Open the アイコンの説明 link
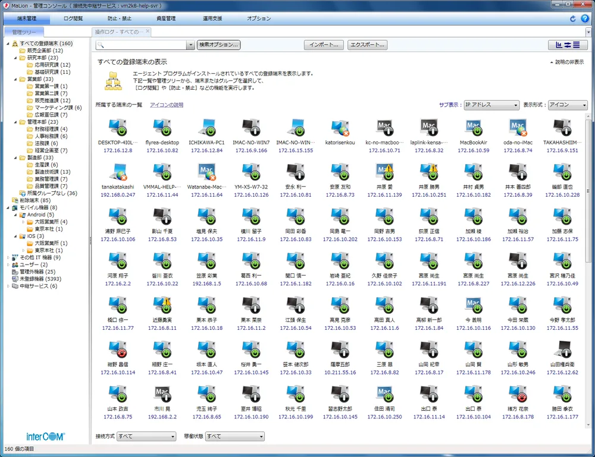595x457 pixels. 167,105
